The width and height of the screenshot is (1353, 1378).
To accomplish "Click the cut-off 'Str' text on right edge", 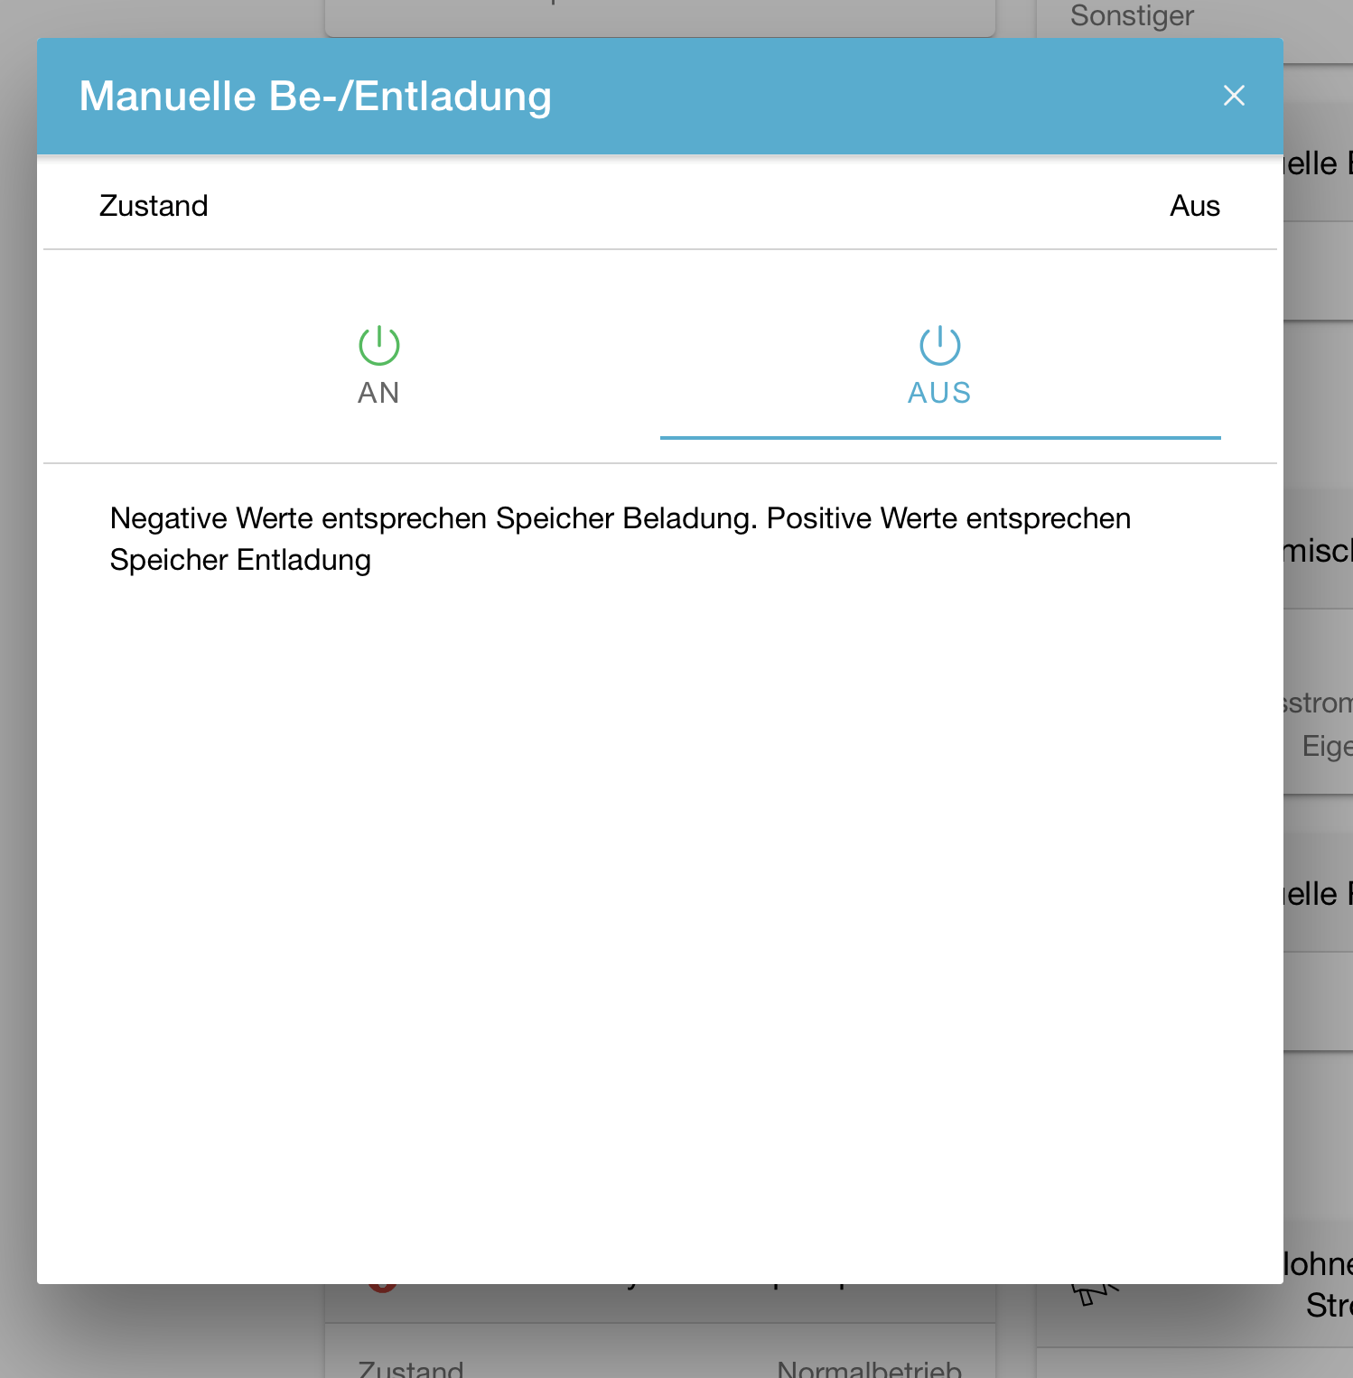I will tap(1328, 1305).
